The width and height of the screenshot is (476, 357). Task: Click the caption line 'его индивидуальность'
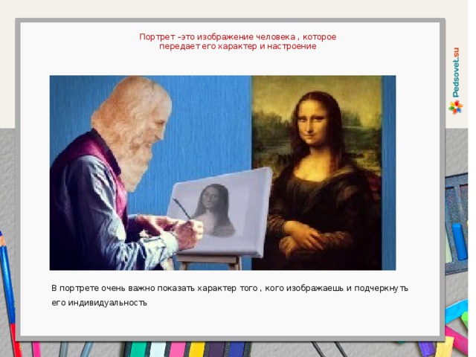click(x=99, y=303)
